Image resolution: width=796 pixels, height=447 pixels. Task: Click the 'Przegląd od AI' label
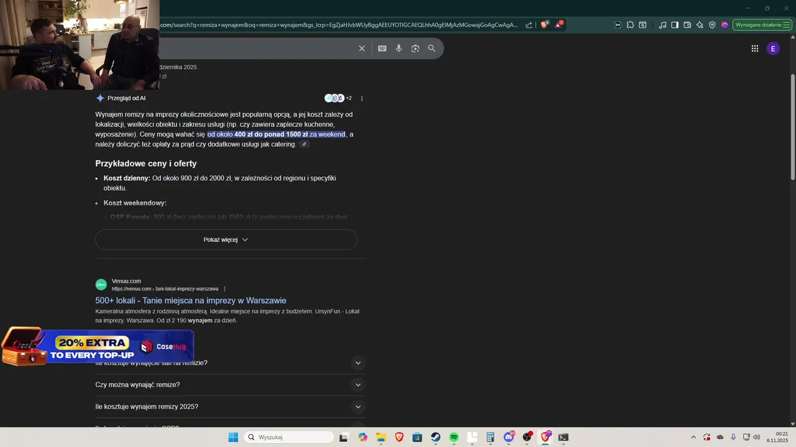point(126,98)
